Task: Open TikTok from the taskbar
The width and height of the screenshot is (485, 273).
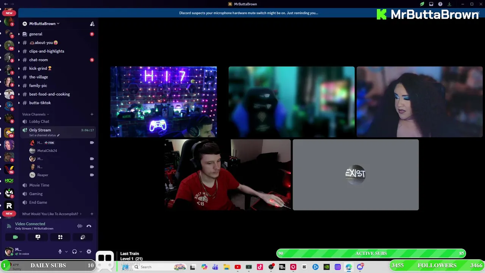Action: click(x=260, y=267)
